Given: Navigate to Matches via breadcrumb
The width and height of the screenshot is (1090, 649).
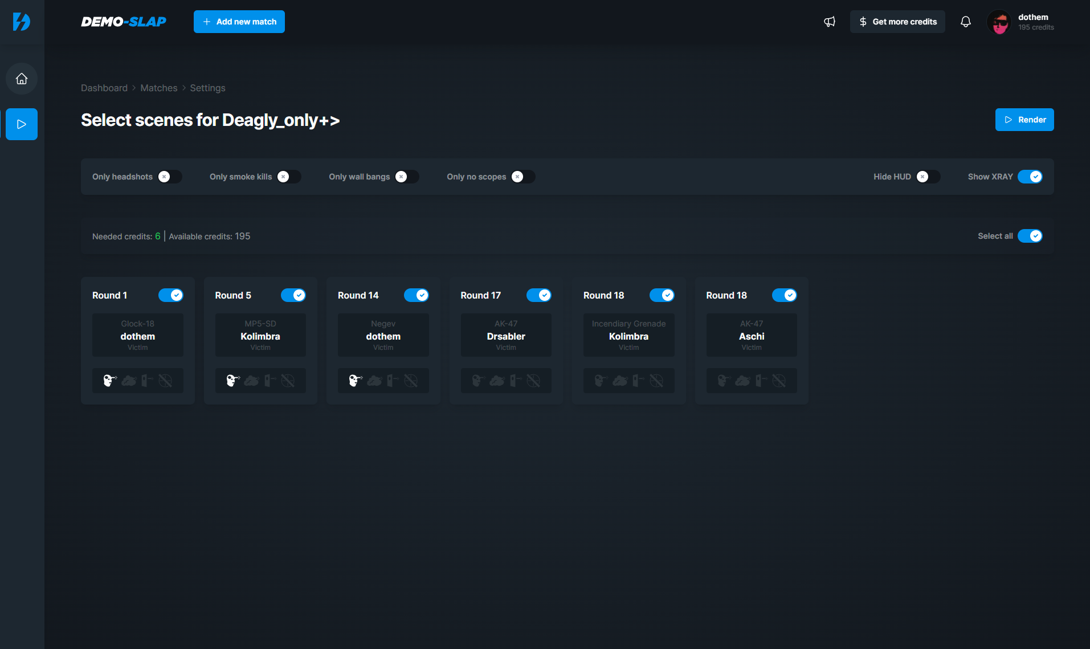Looking at the screenshot, I should pyautogui.click(x=158, y=88).
